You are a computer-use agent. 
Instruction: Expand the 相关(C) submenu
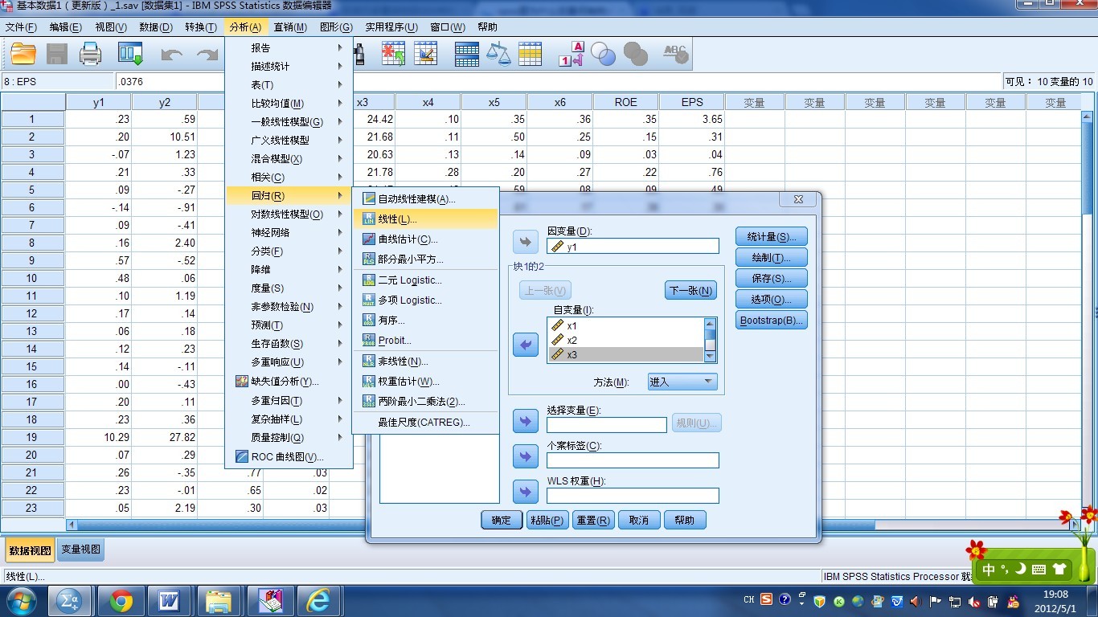289,177
